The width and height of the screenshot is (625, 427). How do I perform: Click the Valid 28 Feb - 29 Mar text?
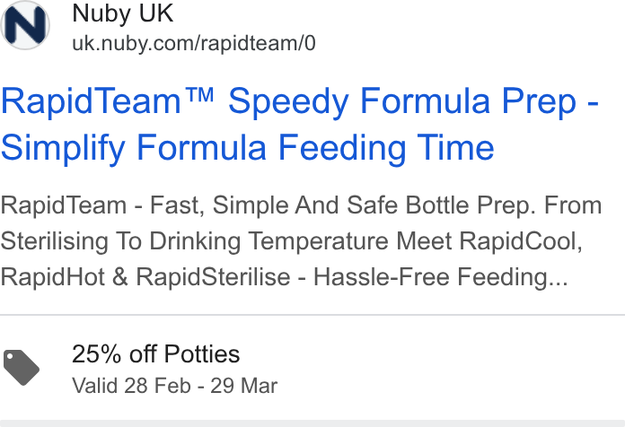point(175,386)
